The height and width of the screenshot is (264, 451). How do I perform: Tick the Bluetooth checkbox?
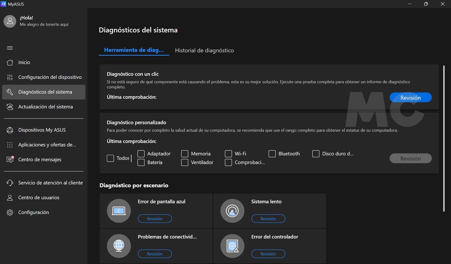(272, 154)
